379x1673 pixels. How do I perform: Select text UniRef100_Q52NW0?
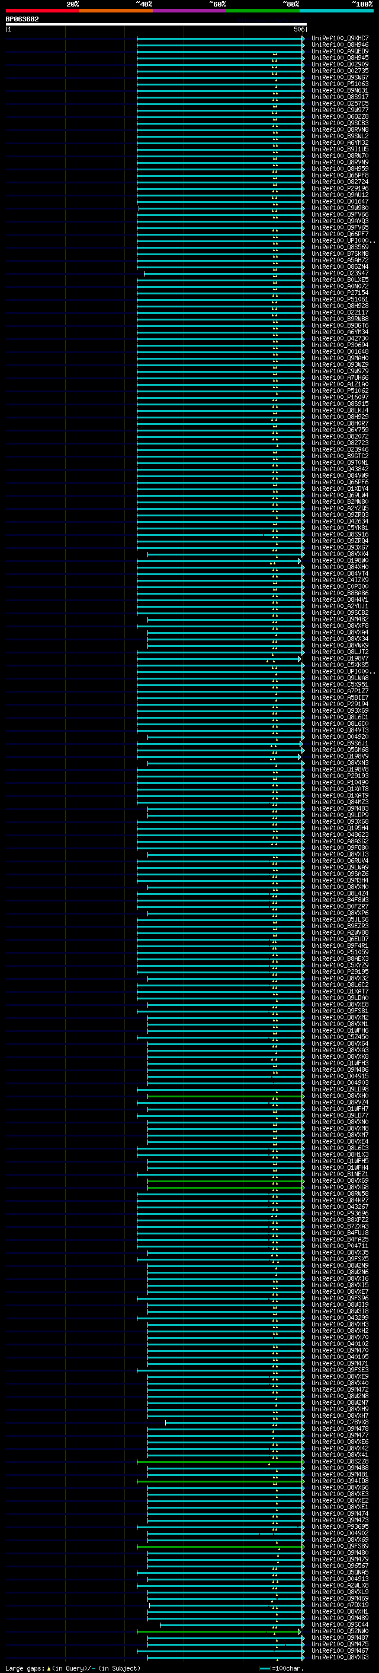click(x=340, y=1632)
